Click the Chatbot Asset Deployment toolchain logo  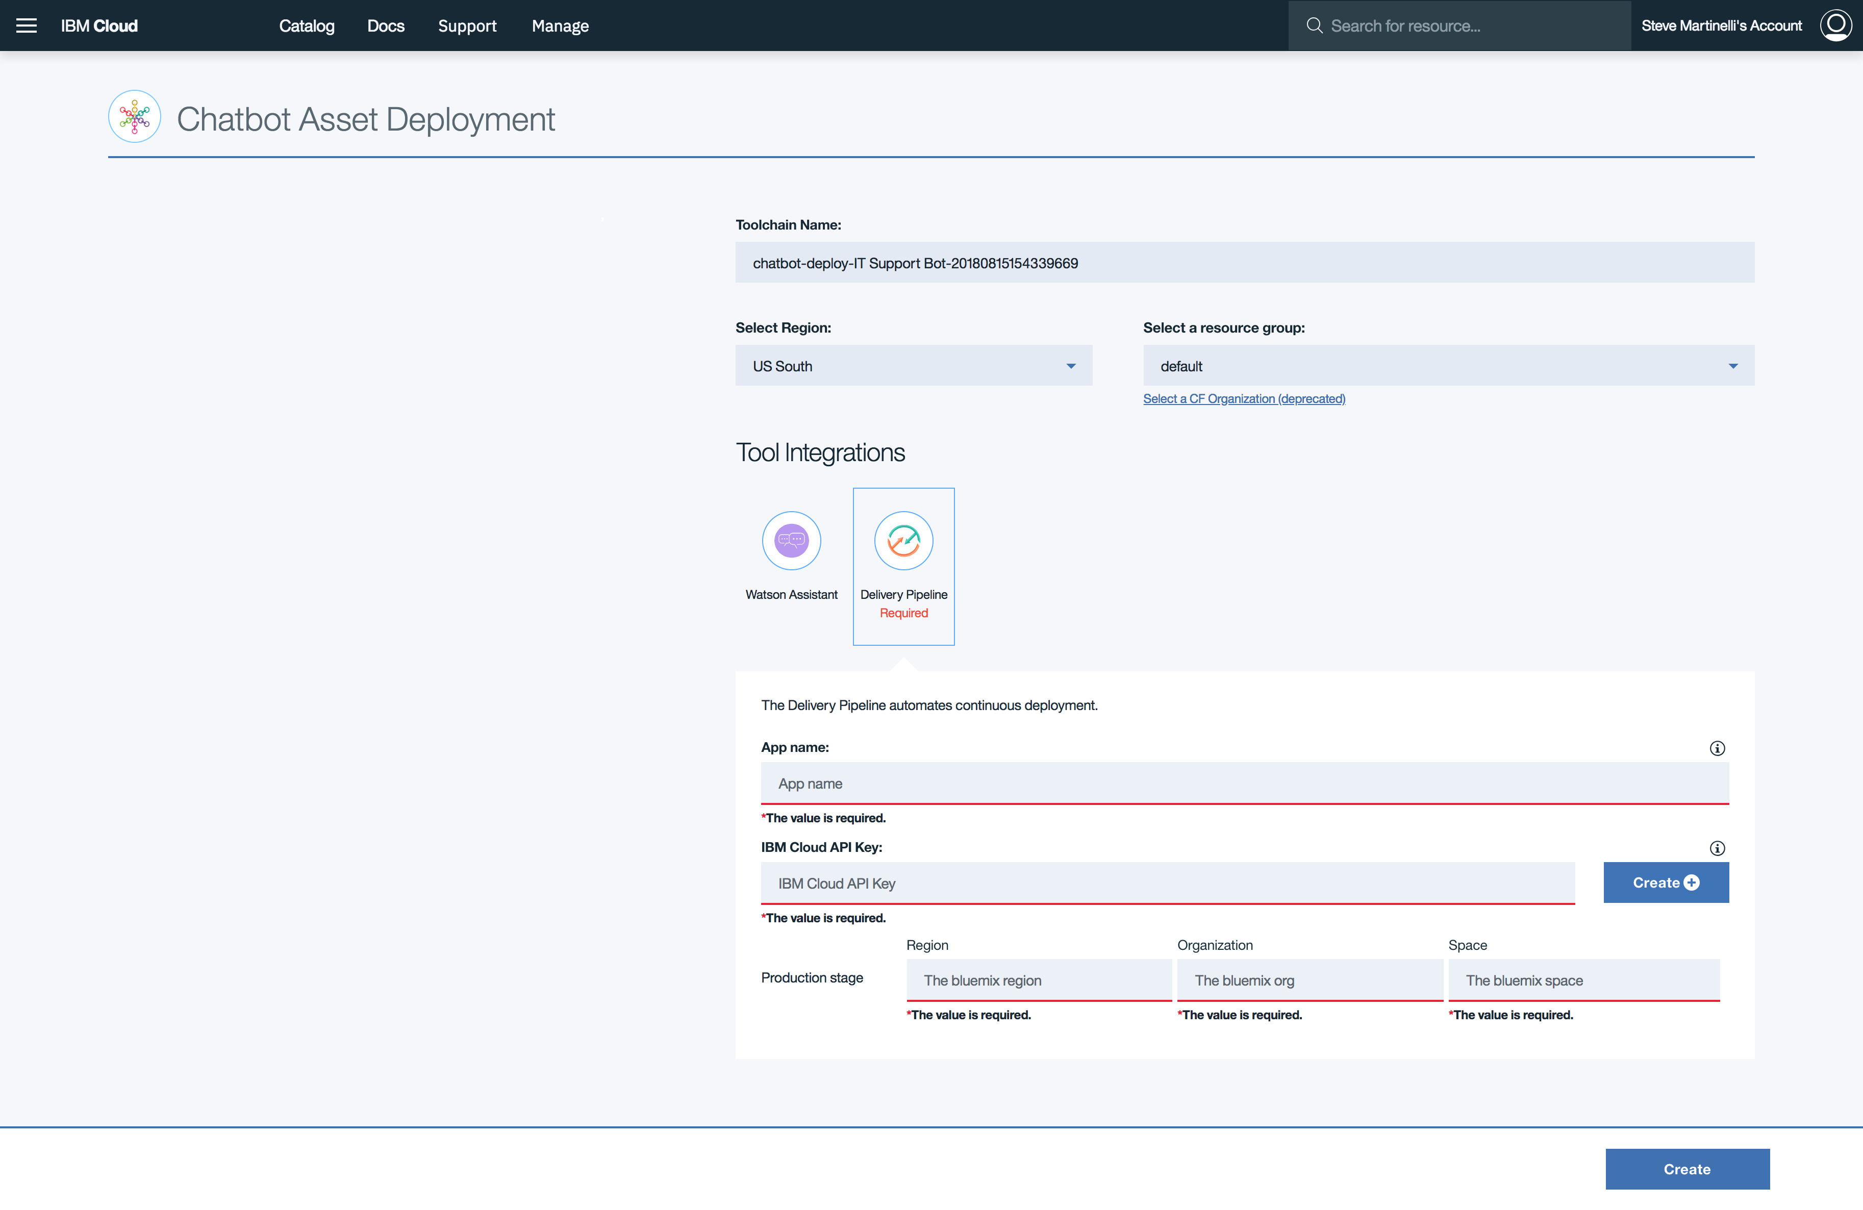[x=135, y=117]
